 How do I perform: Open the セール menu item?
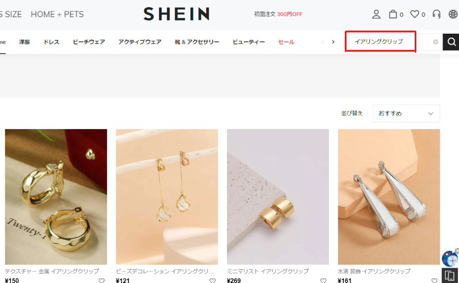[286, 42]
